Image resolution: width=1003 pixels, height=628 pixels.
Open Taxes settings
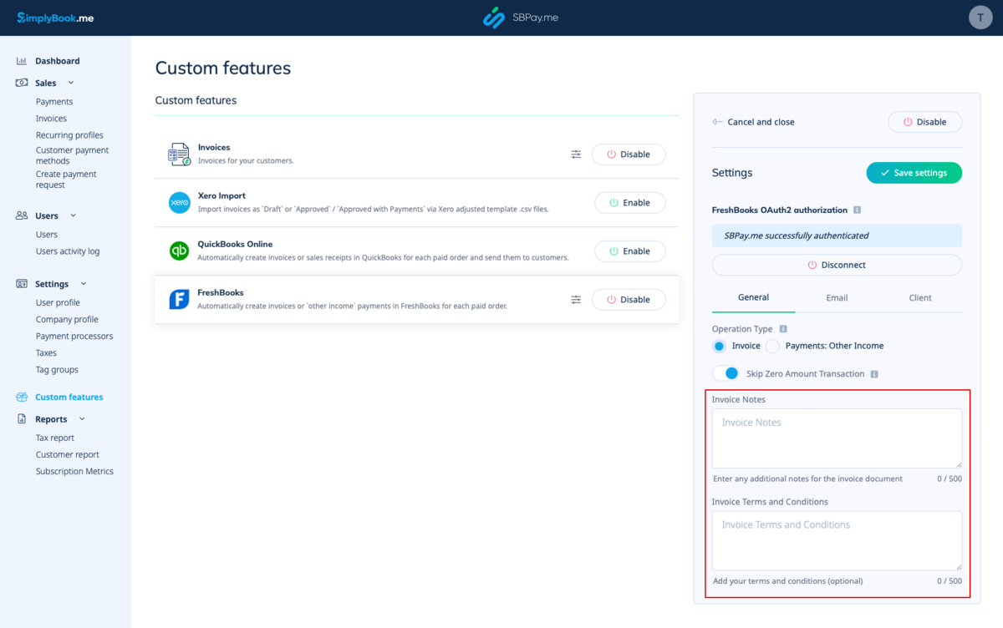pyautogui.click(x=46, y=353)
